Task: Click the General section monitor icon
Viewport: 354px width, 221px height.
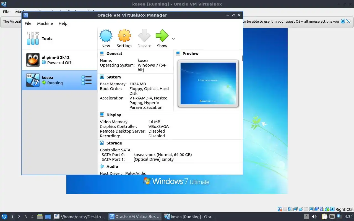Action: [x=102, y=53]
